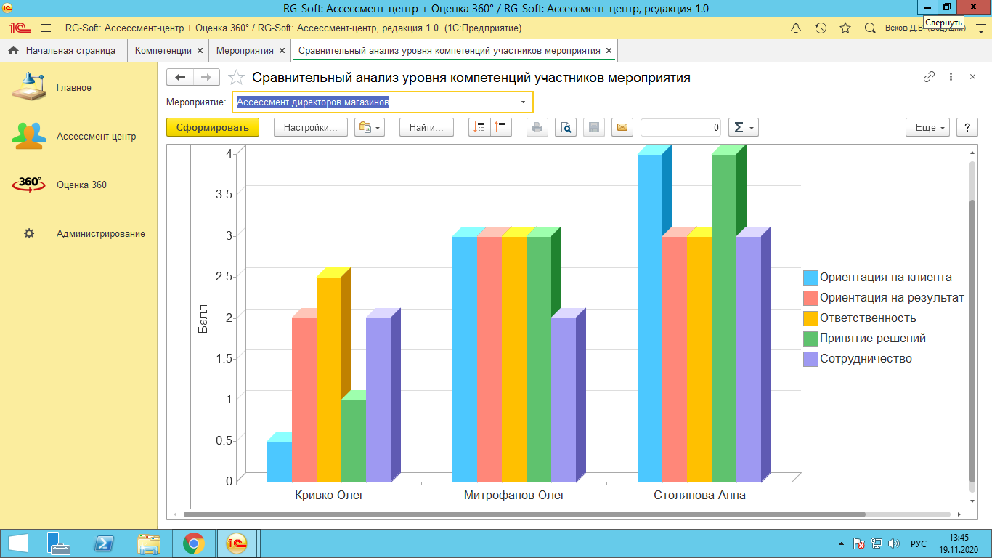Collapse all groups icon
Viewport: 992px width, 558px height.
502,127
